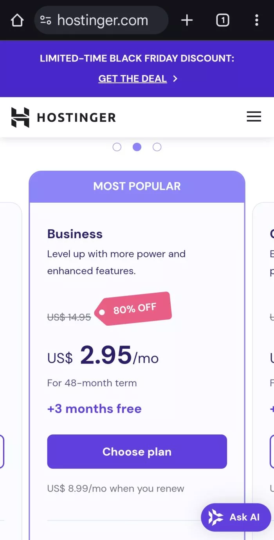Open the hamburger navigation menu

click(254, 116)
